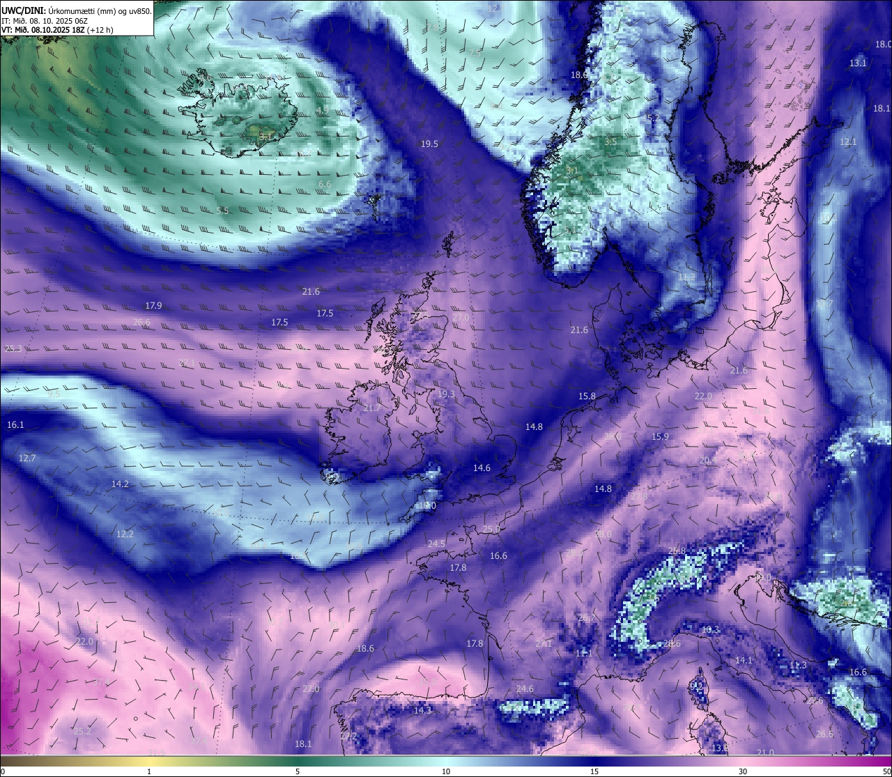Click the 30 tick label on the color scale
Image resolution: width=892 pixels, height=777 pixels.
[743, 771]
